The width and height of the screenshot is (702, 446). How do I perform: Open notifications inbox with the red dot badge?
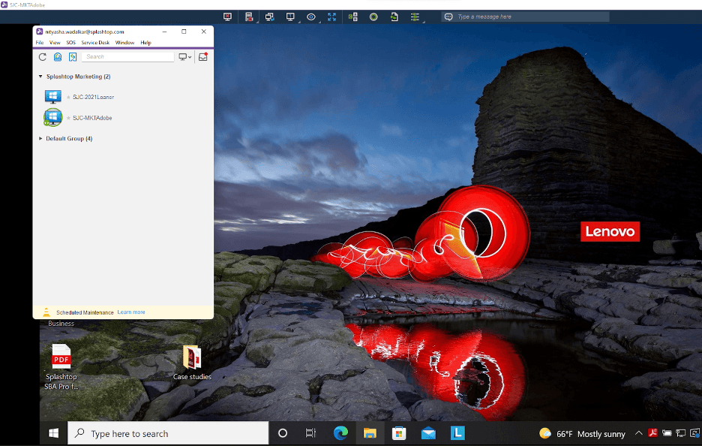click(202, 56)
